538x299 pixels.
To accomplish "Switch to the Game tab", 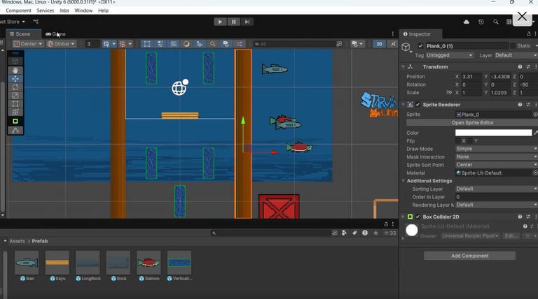I will tap(56, 34).
